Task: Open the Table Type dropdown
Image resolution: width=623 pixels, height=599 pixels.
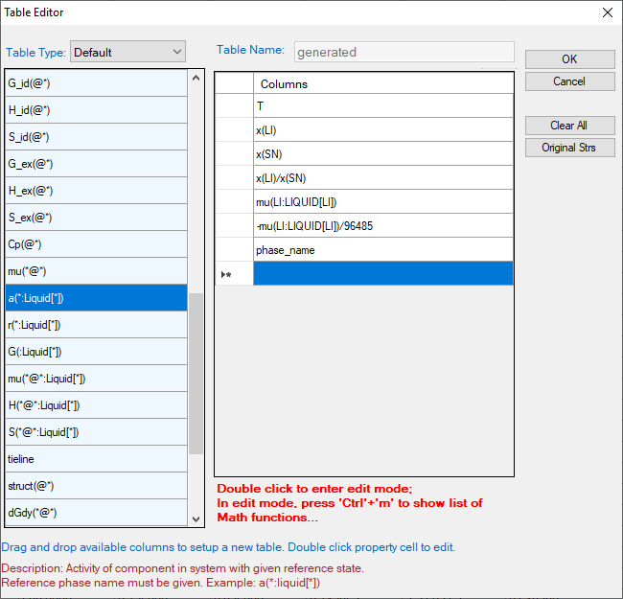Action: coord(128,52)
